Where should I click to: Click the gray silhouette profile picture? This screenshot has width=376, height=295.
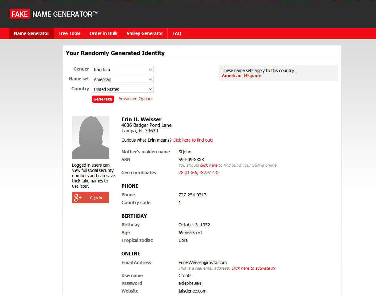pos(91,137)
